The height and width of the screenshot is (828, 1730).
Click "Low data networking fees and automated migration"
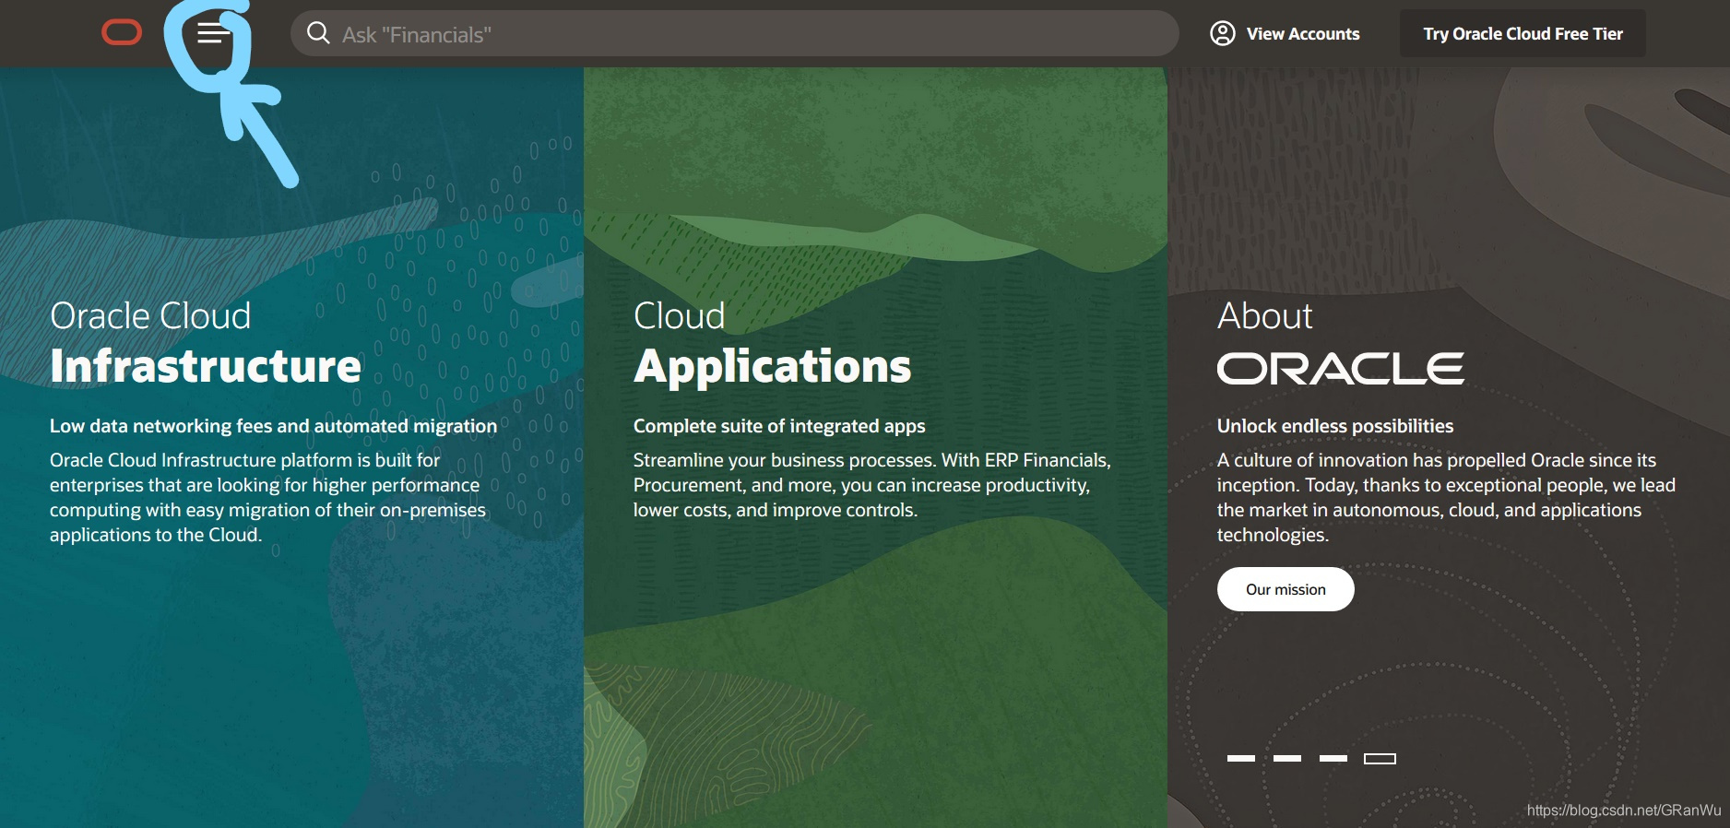pos(273,426)
